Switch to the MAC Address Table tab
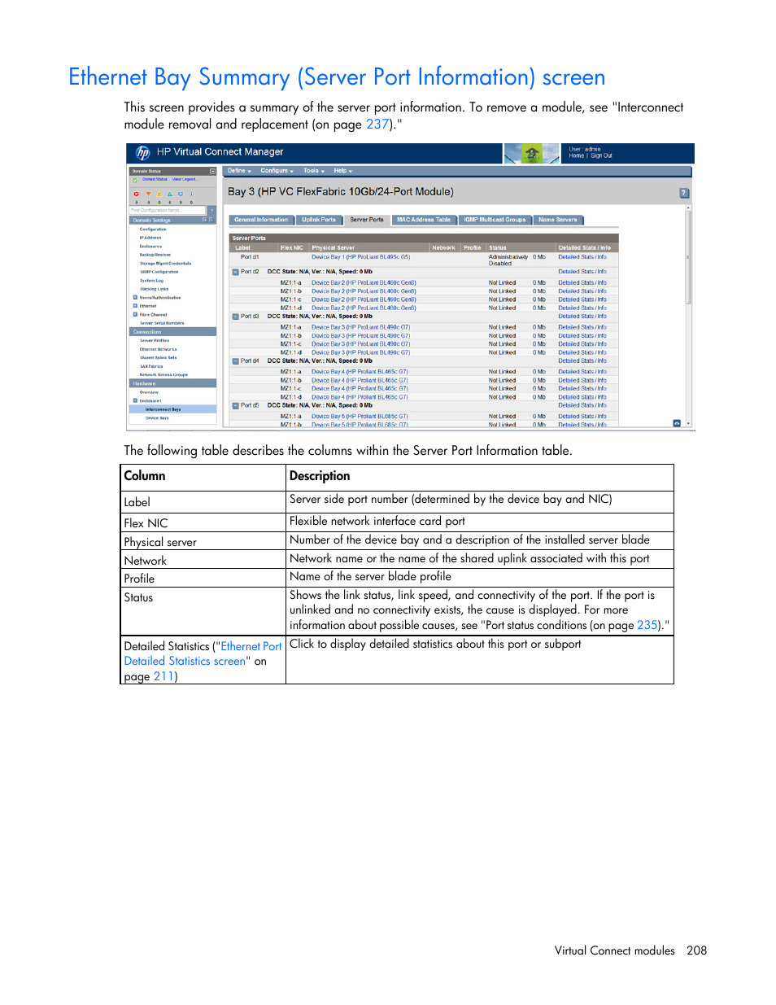776x1005 pixels. pos(424,220)
